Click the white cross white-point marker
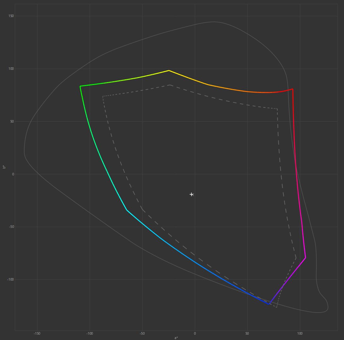Screen dimensions: 344x340 (x=191, y=194)
